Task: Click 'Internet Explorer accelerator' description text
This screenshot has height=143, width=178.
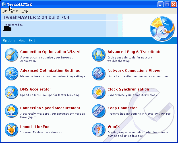Action: click(41, 132)
